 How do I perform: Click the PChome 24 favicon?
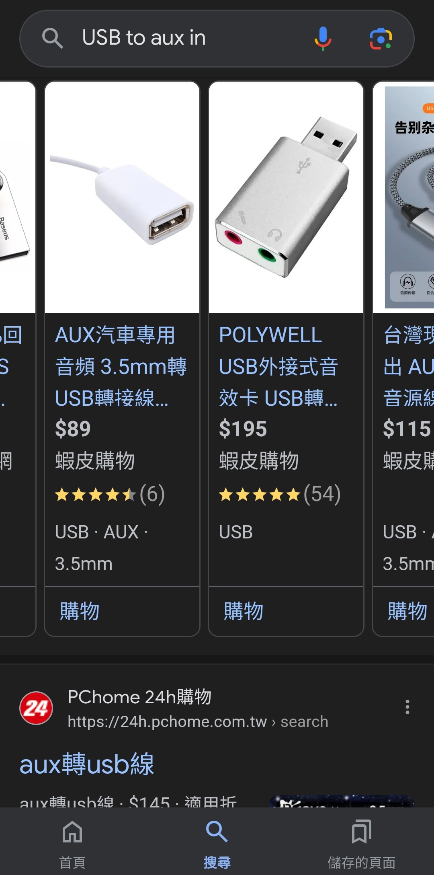tap(36, 708)
